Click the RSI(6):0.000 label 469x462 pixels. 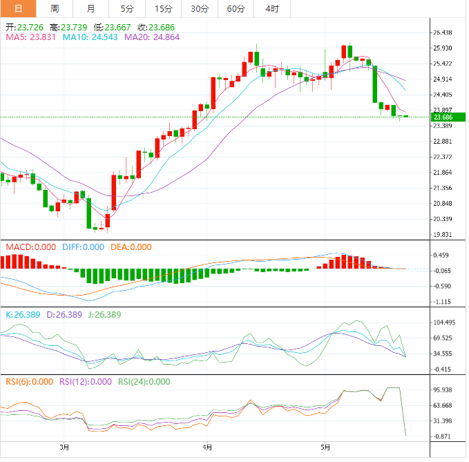click(x=30, y=382)
